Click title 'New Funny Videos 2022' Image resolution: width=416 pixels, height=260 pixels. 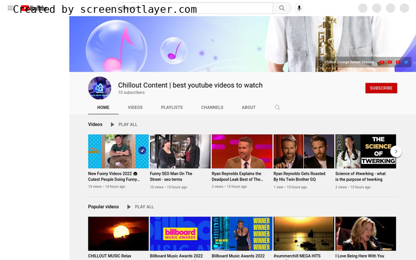click(x=114, y=176)
